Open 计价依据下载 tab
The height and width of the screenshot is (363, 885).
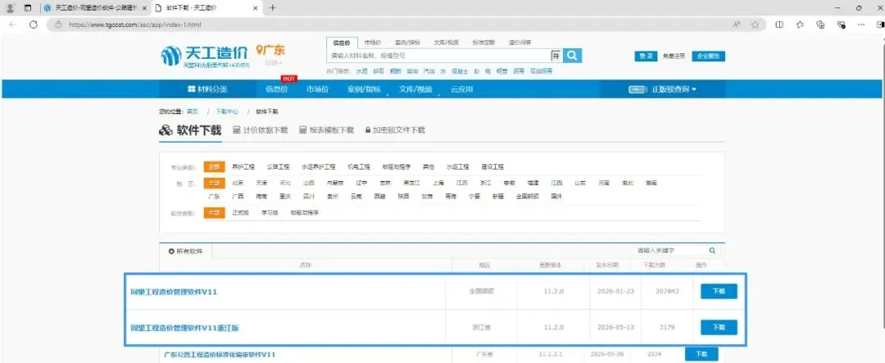pyautogui.click(x=261, y=129)
